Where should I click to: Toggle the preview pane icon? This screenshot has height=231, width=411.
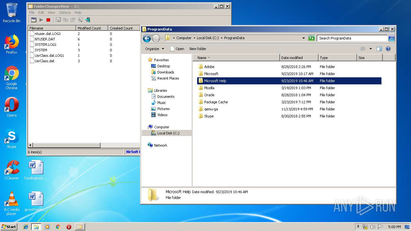[379, 49]
